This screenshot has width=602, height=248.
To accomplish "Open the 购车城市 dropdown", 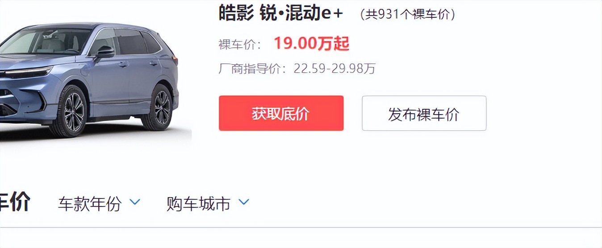I will click(208, 203).
